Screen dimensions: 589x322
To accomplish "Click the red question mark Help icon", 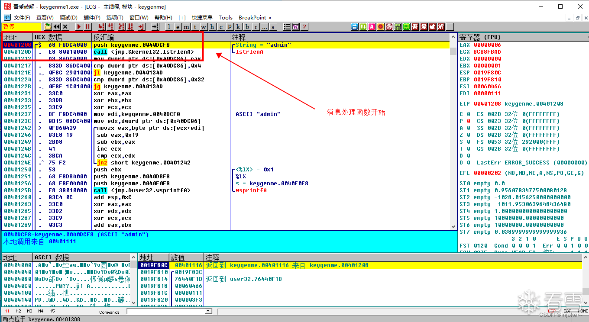I will 304,27.
